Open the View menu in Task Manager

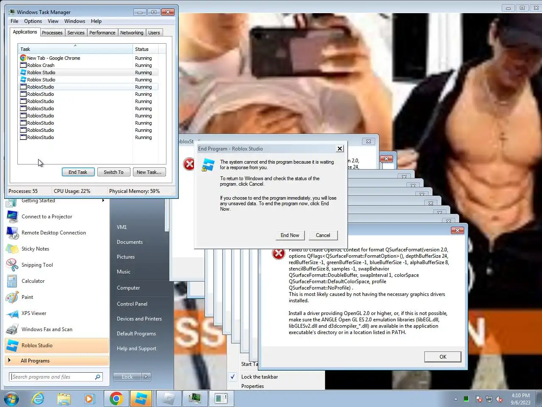tap(53, 21)
